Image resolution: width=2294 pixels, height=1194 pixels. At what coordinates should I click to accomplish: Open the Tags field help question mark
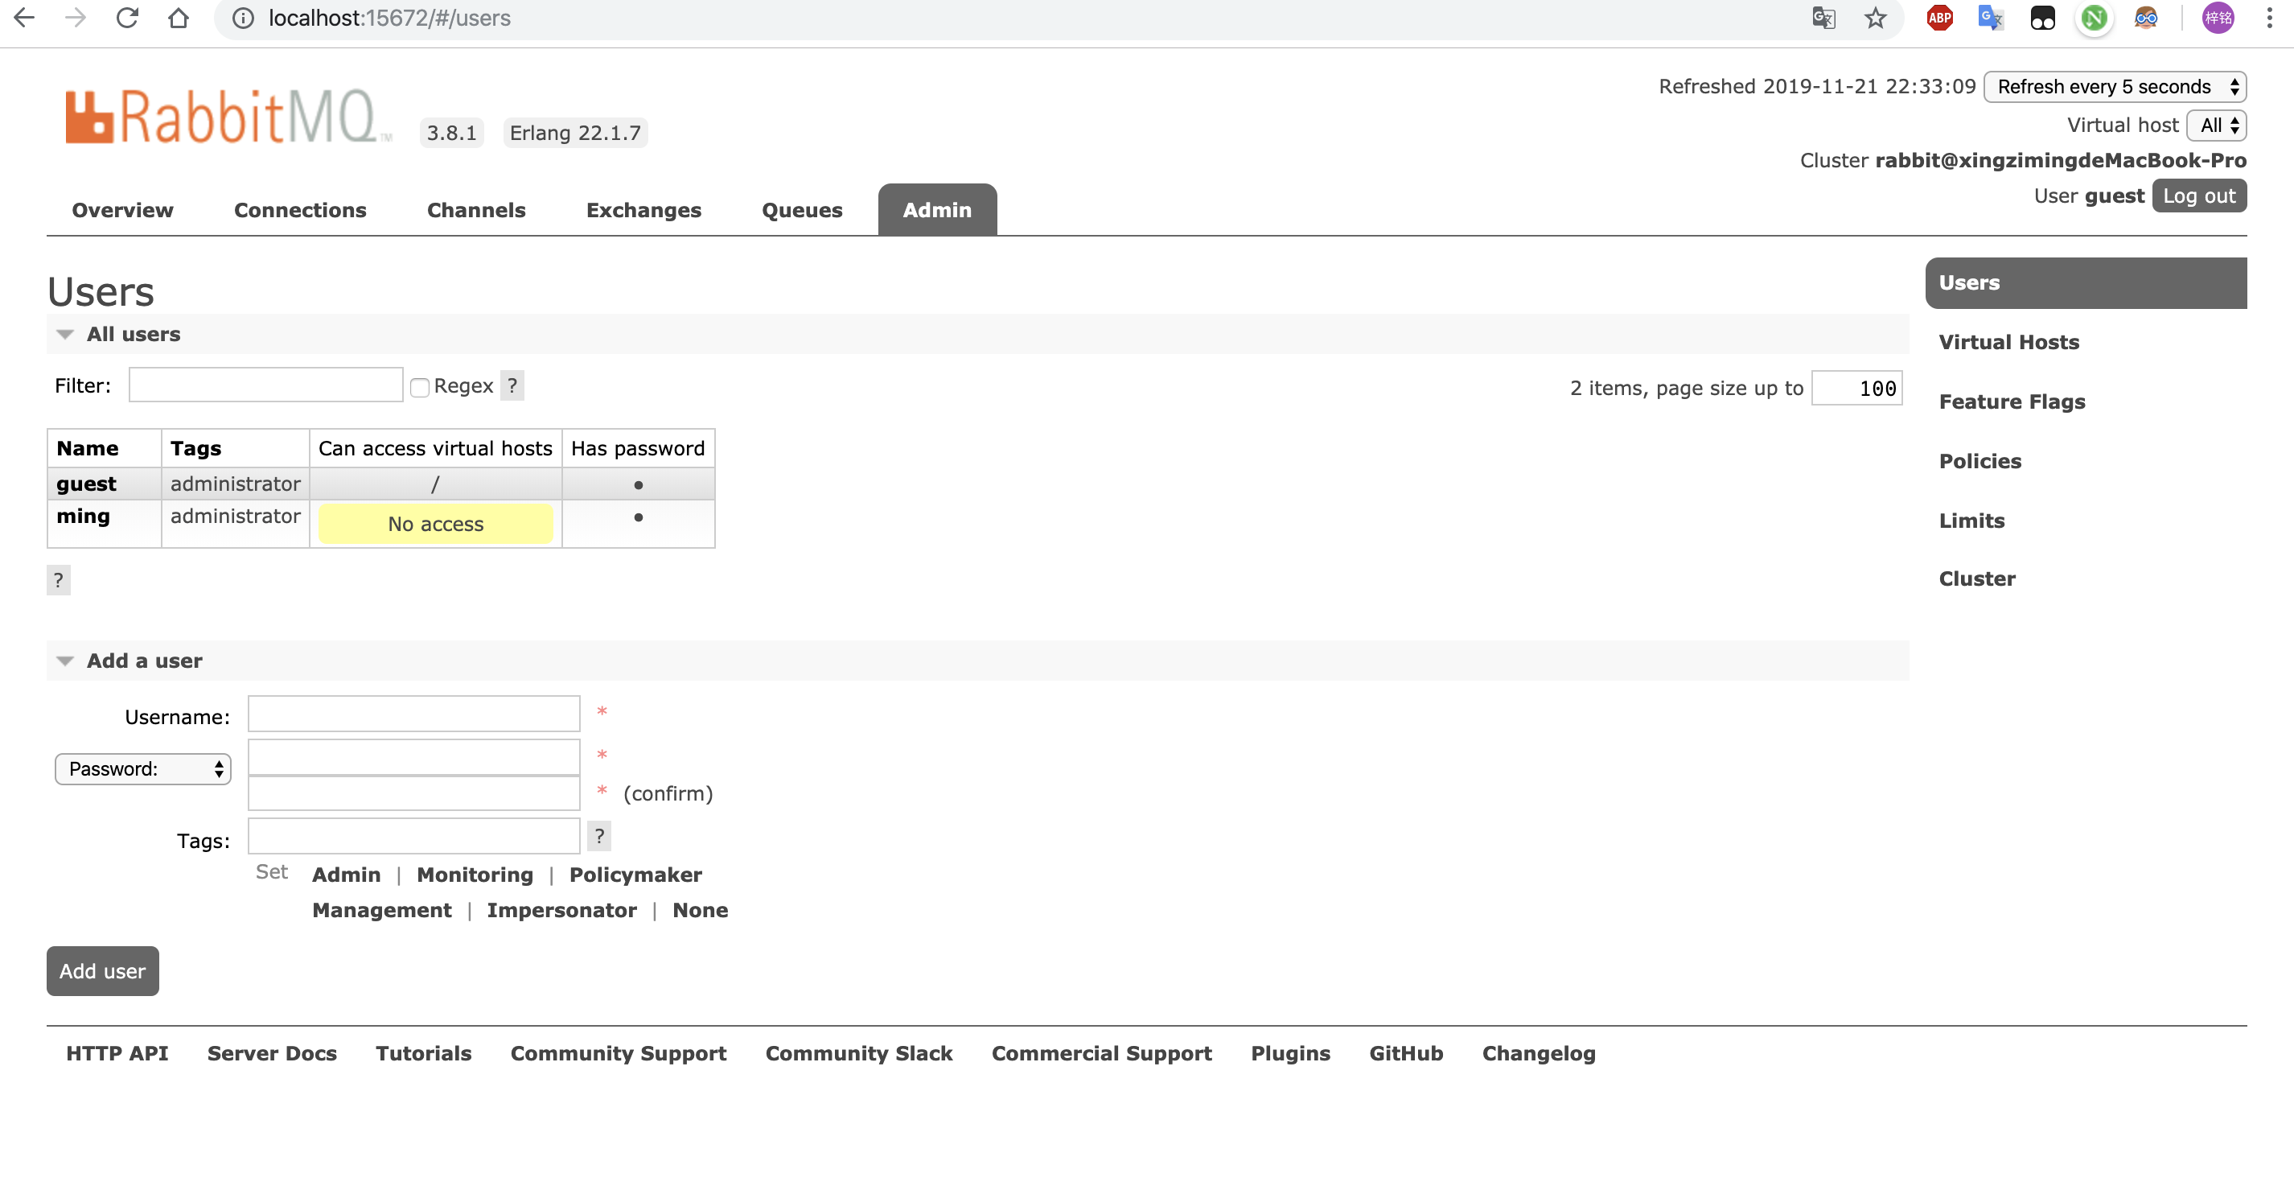point(599,836)
